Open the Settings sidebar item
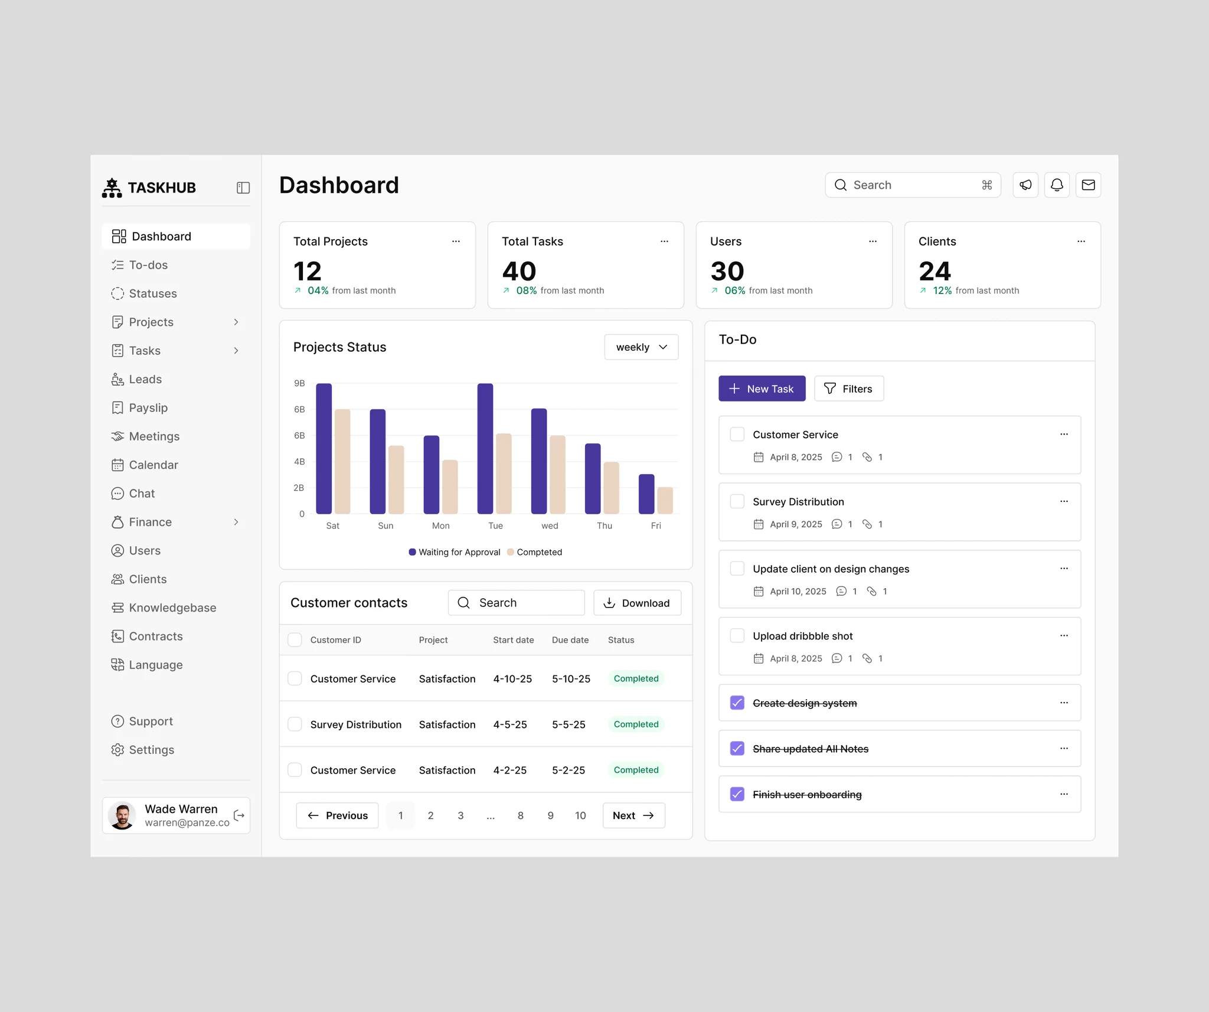The height and width of the screenshot is (1012, 1209). (x=176, y=750)
